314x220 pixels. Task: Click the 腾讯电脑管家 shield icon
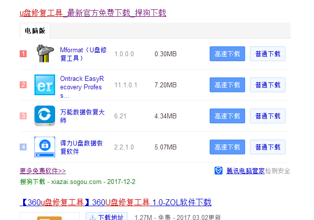coord(219,171)
